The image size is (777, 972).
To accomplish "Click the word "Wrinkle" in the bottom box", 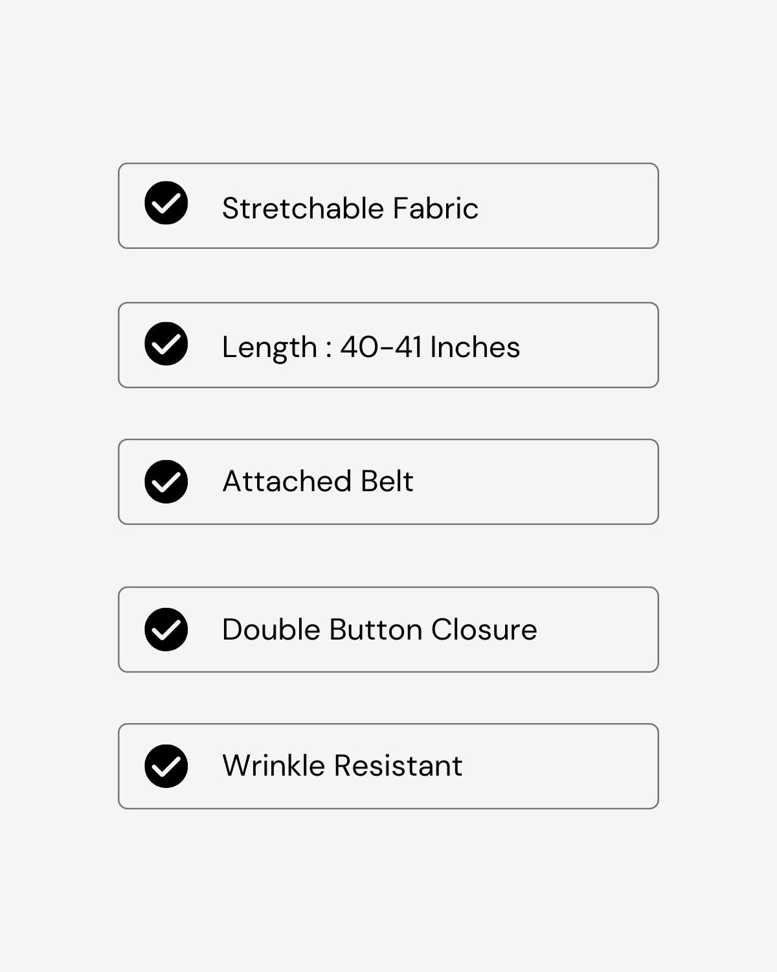I will [x=273, y=765].
